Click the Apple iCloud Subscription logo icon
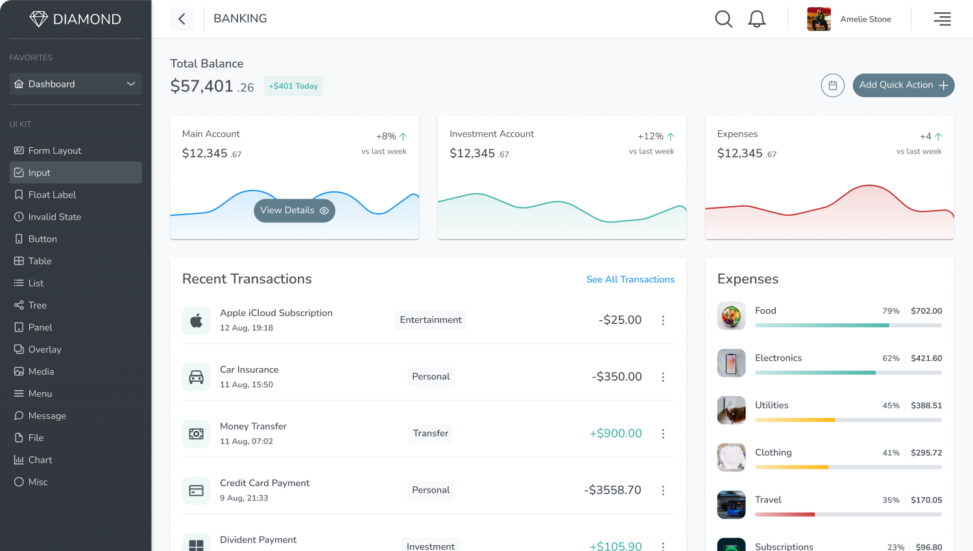 click(196, 320)
